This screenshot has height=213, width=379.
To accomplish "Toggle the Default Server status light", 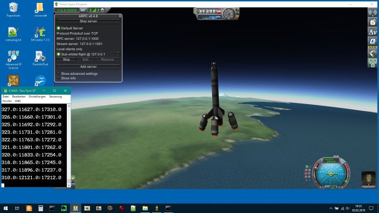I will (x=58, y=28).
